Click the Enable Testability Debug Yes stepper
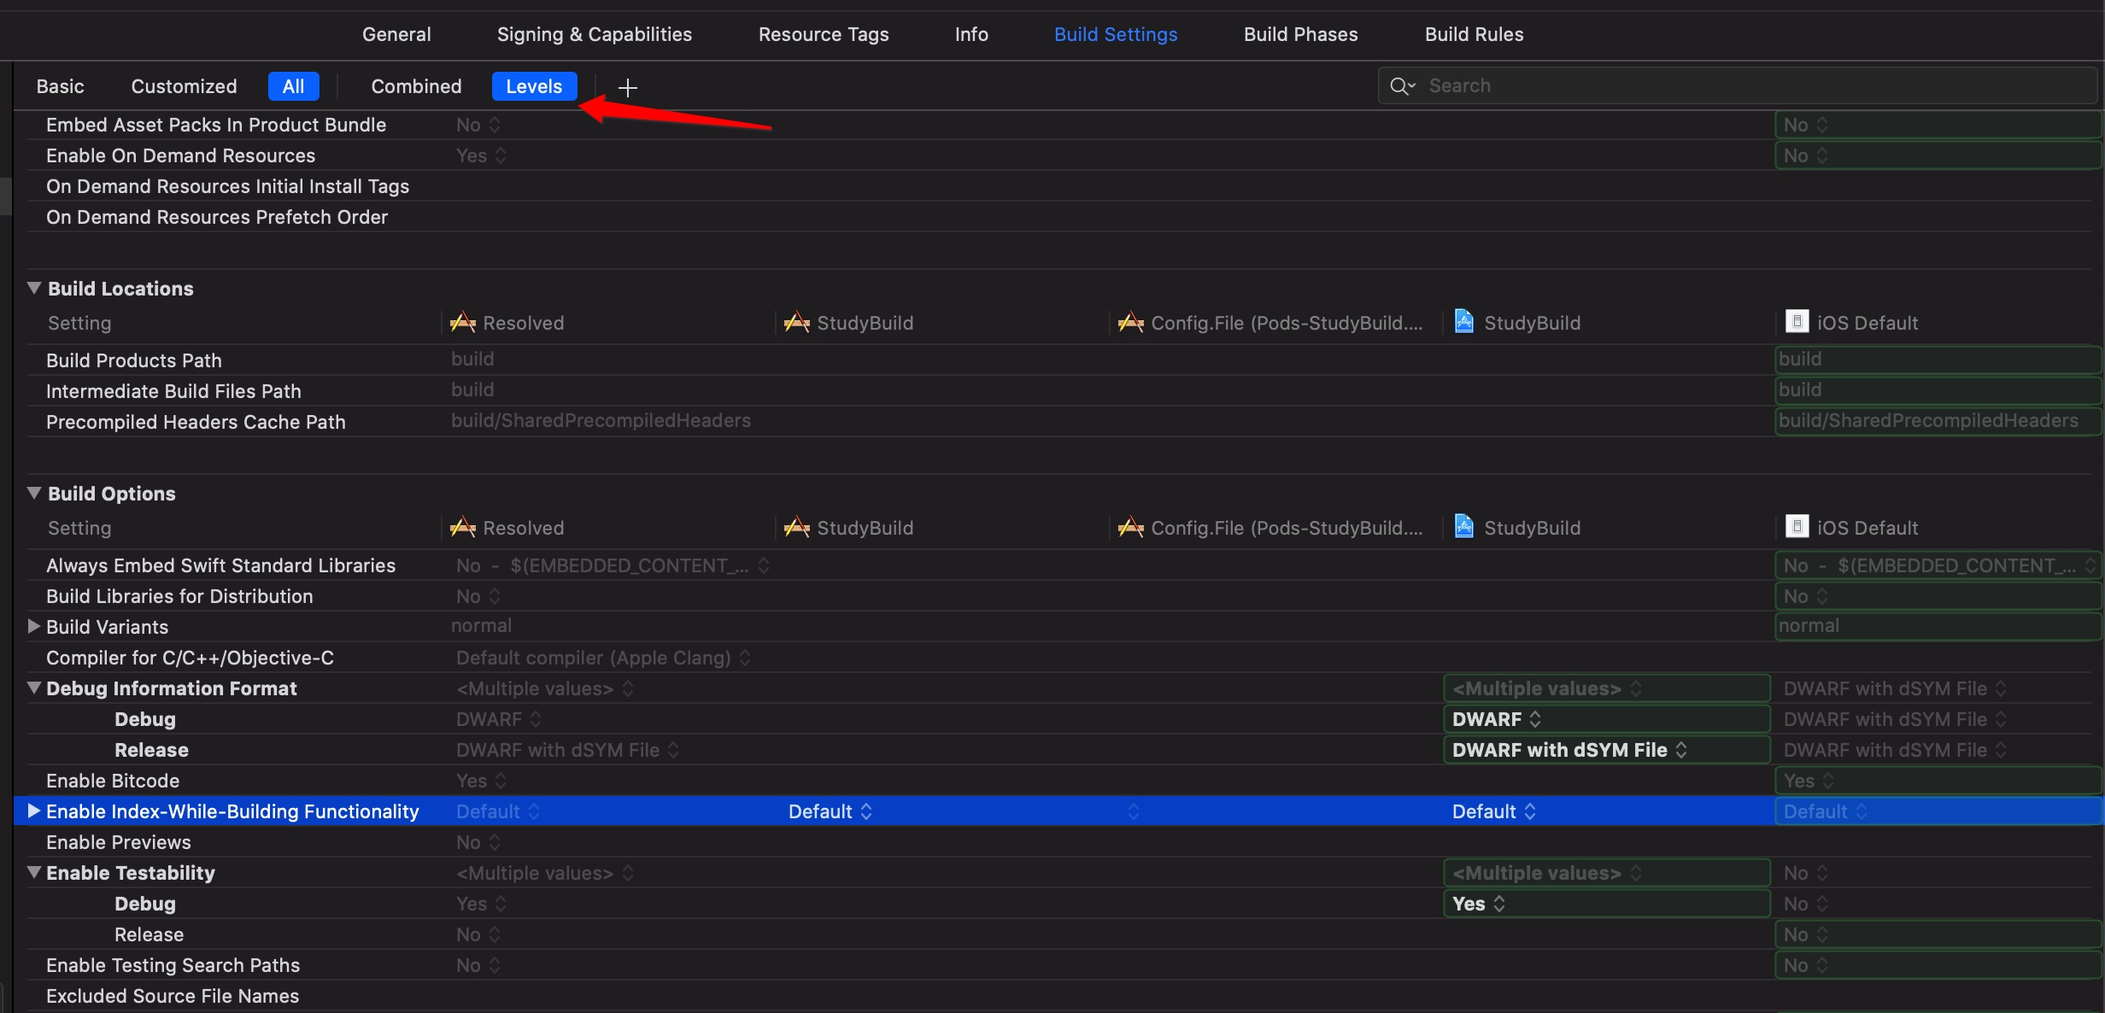Viewport: 2105px width, 1013px height. pos(1498,904)
